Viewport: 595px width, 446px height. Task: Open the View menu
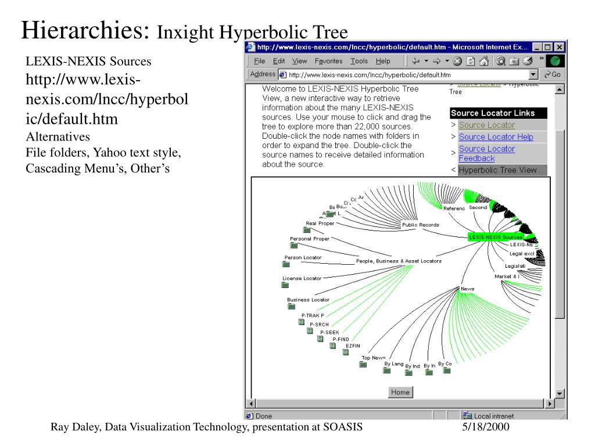coord(299,61)
